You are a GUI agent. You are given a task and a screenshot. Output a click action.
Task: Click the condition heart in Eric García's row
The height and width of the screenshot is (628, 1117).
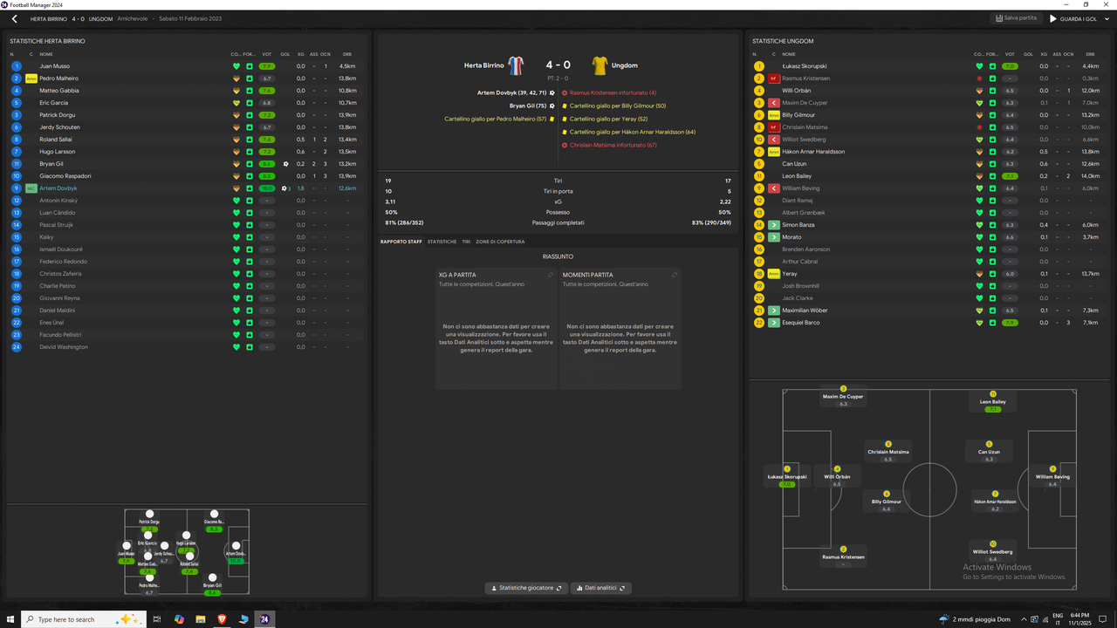pos(236,103)
